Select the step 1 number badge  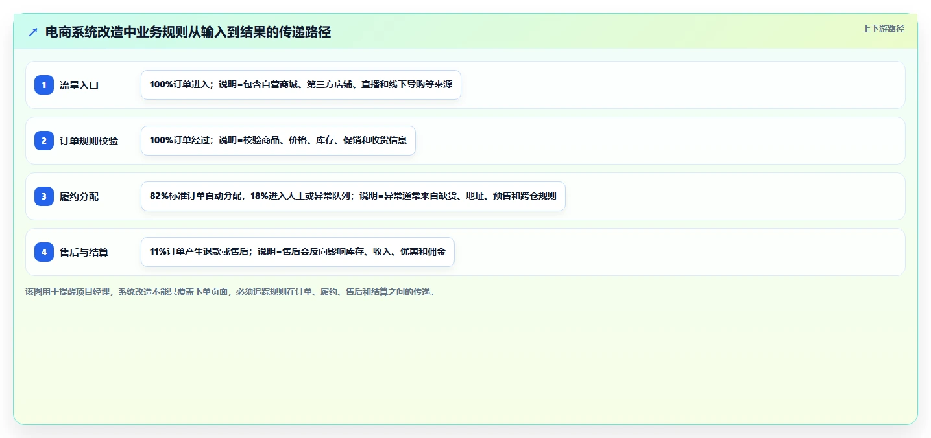tap(44, 85)
